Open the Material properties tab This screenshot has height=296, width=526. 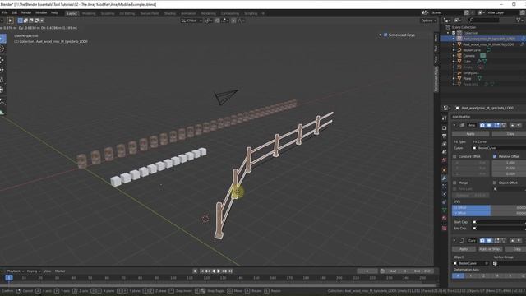[x=444, y=219]
